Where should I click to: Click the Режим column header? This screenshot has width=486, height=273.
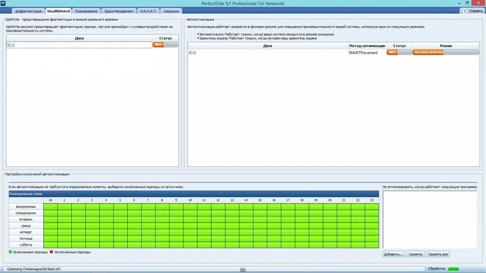click(x=446, y=46)
